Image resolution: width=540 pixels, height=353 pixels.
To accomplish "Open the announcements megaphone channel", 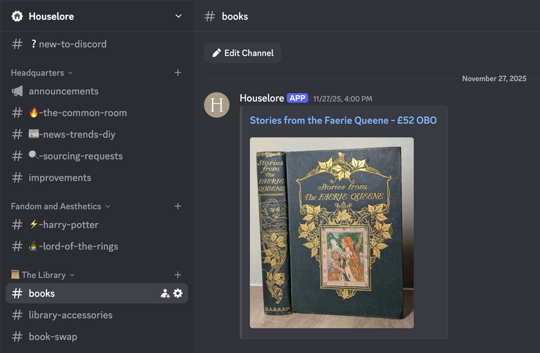I will [63, 91].
